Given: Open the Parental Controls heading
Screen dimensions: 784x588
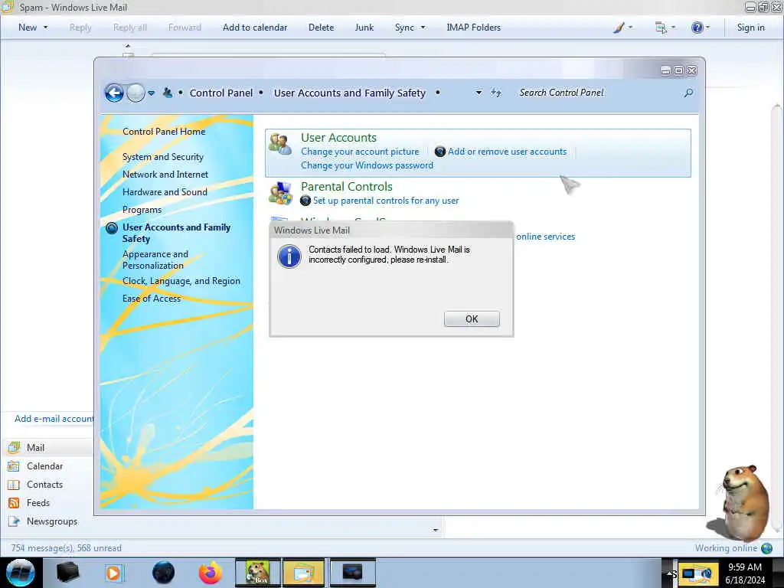Looking at the screenshot, I should click(347, 187).
